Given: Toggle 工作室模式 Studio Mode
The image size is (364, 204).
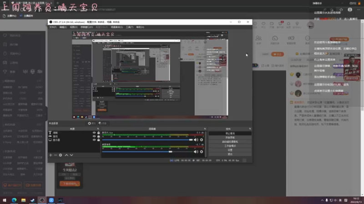Looking at the screenshot, I should (x=230, y=146).
